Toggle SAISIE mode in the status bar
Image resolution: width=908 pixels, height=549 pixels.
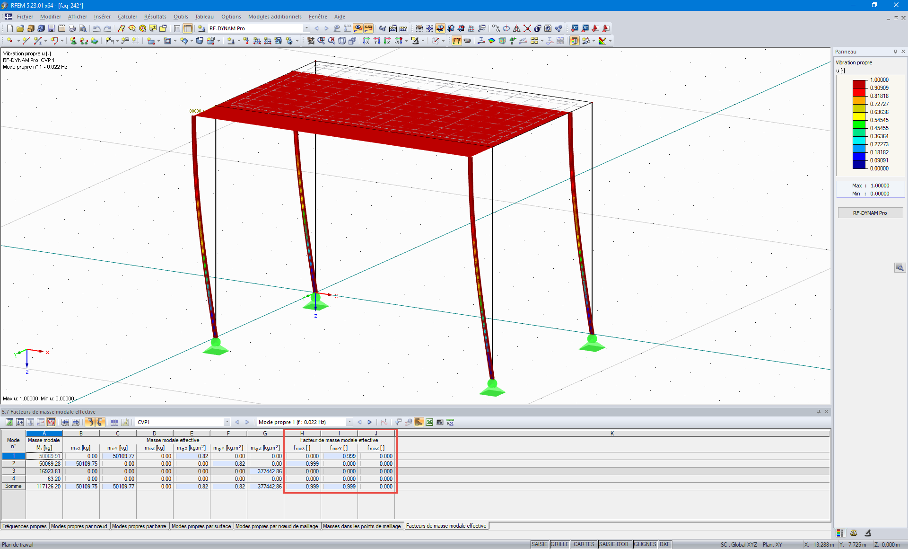tap(539, 544)
